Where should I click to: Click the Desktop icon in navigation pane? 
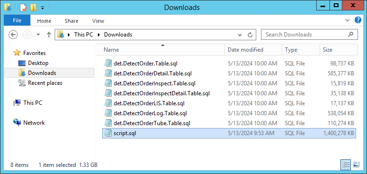coord(22,63)
